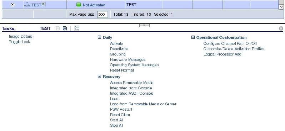Click the Collapse All tasks icon
285x131 pixels.
pyautogui.click(x=65, y=28)
